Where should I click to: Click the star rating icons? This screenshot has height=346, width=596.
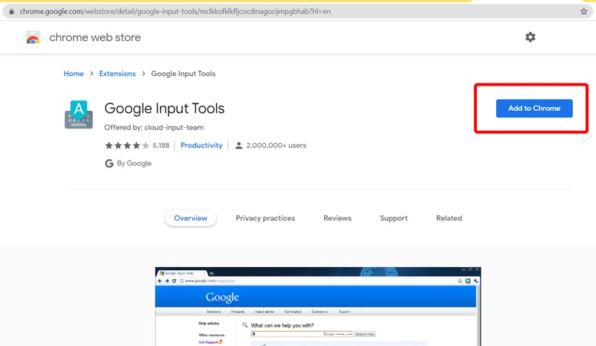tap(127, 145)
